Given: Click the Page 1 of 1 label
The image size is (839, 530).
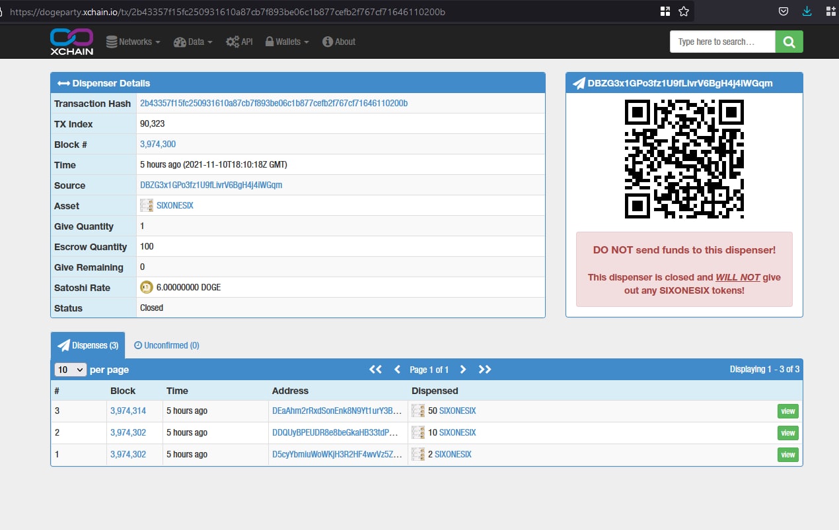Looking at the screenshot, I should [x=429, y=370].
